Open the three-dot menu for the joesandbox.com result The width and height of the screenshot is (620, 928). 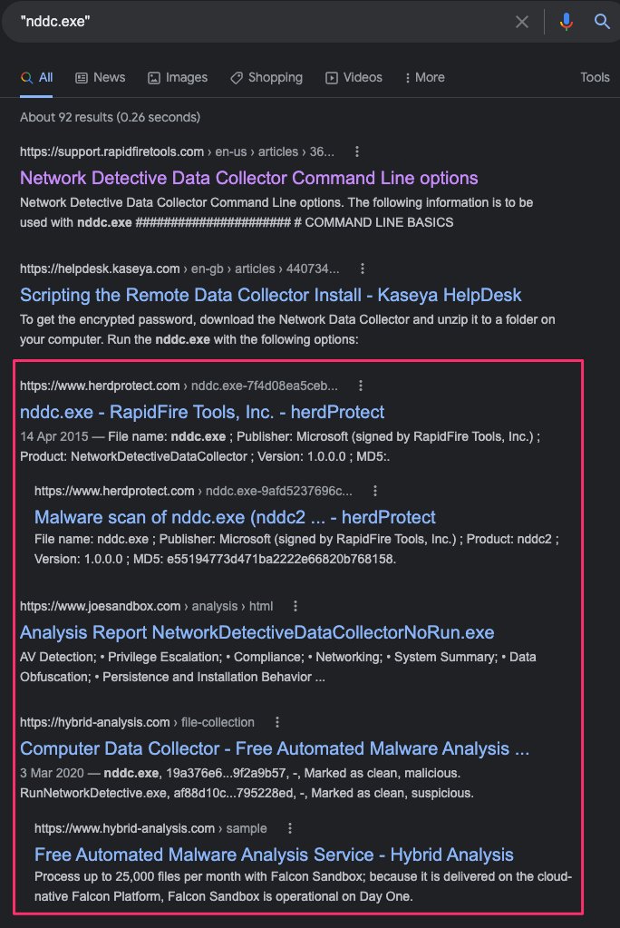295,607
